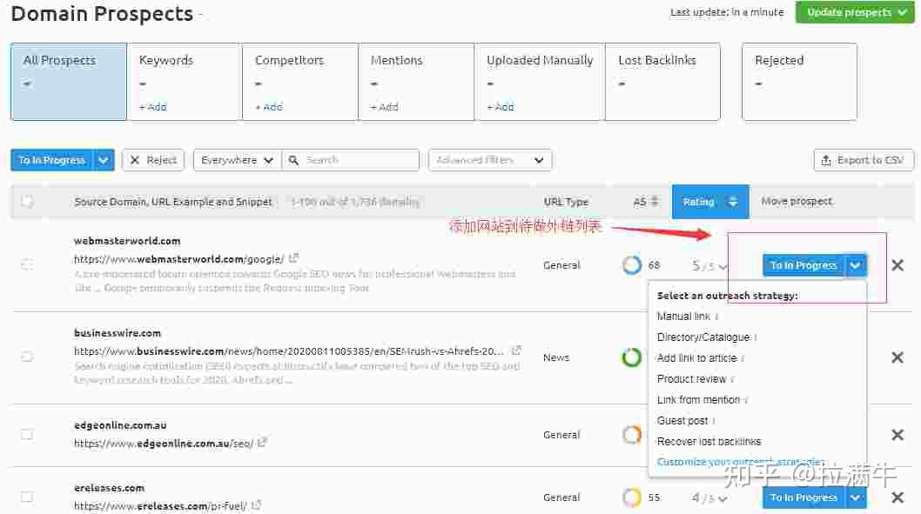The image size is (921, 514).
Task: Open the Everywhere filter dropdown
Action: click(x=237, y=160)
